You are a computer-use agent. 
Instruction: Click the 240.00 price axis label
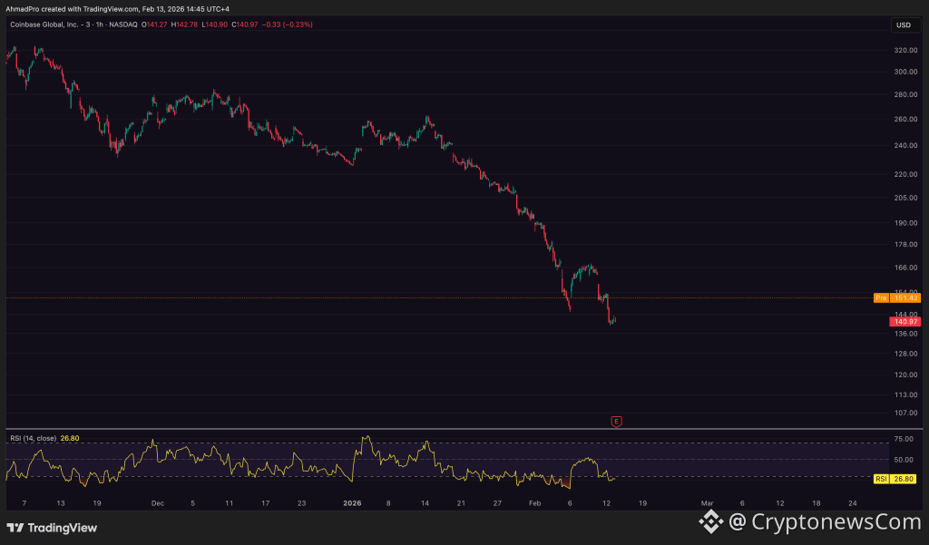(905, 146)
